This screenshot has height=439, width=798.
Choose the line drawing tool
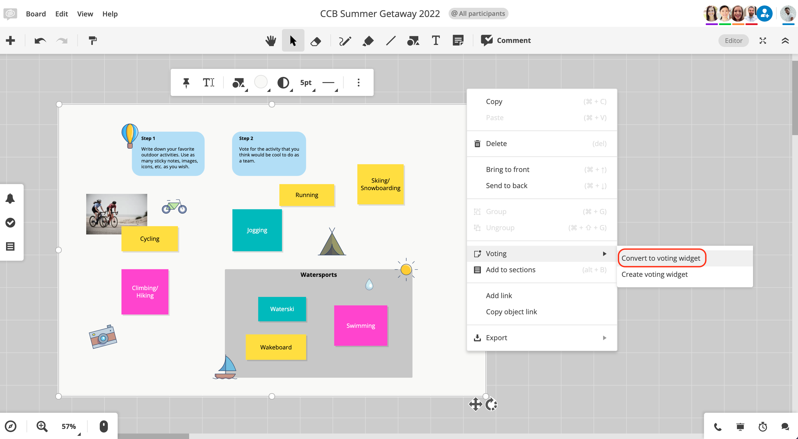(x=391, y=41)
